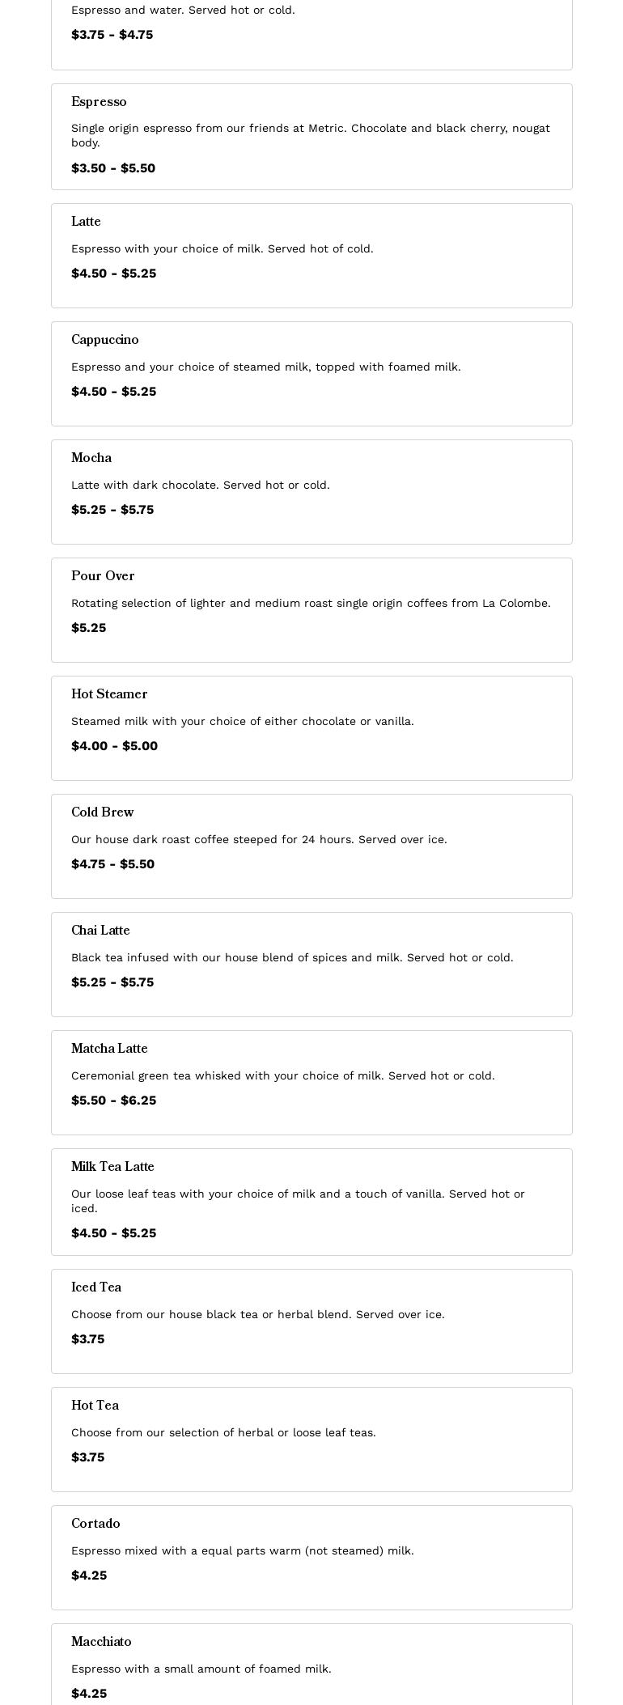623x1705 pixels.
Task: Click the $3.75 - $4.75 price at top
Action: pos(112,35)
